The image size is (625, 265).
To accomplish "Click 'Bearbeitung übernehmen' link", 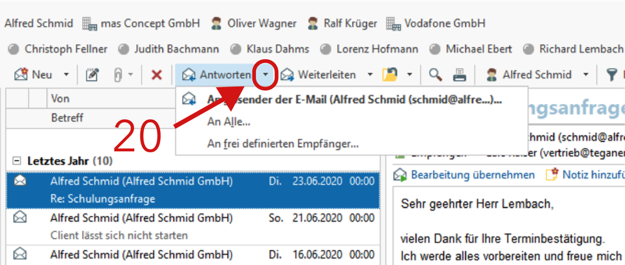I will pos(464,175).
